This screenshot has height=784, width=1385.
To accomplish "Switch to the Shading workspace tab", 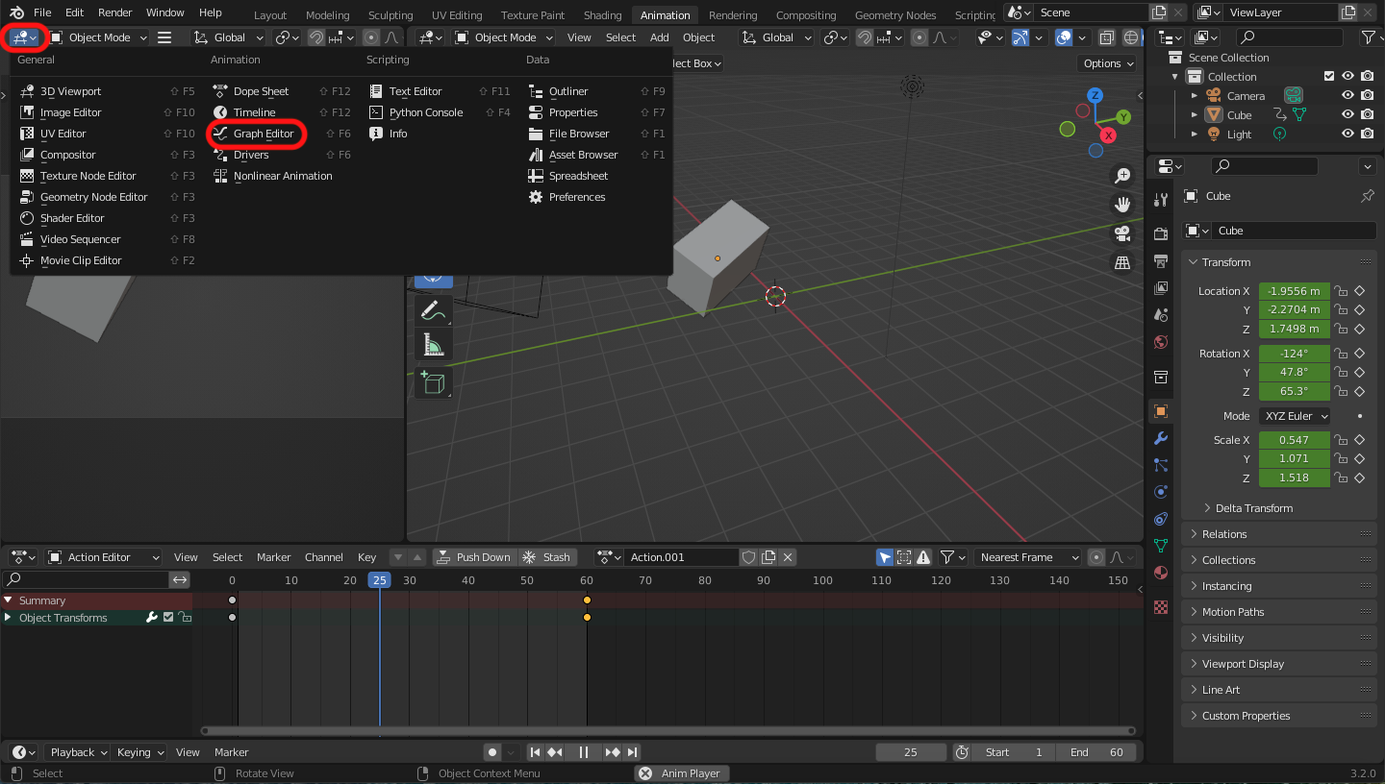I will [x=603, y=15].
